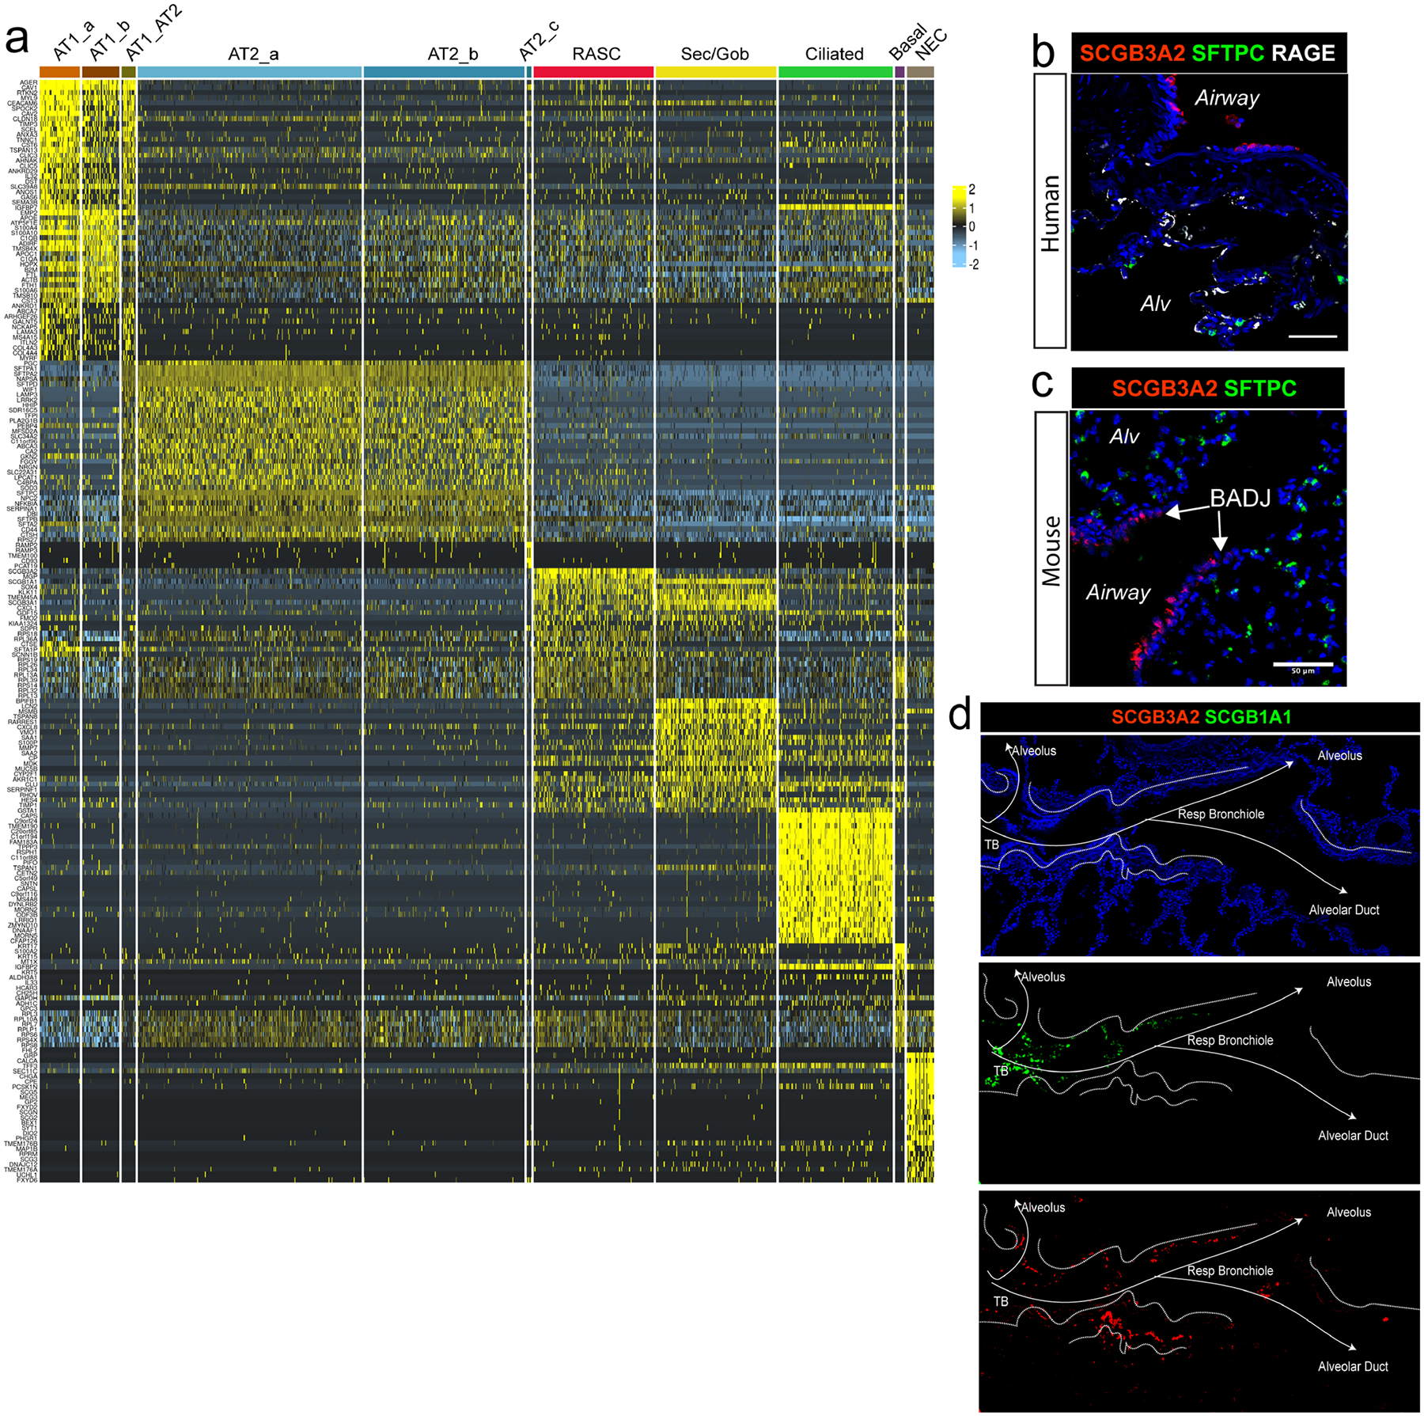
Task: Click the brown AT1_b color bar
Action: [100, 72]
